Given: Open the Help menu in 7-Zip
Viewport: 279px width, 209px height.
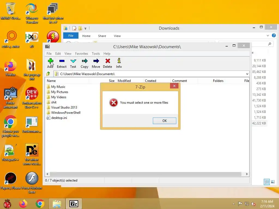Looking at the screenshot, I should coord(107,54).
